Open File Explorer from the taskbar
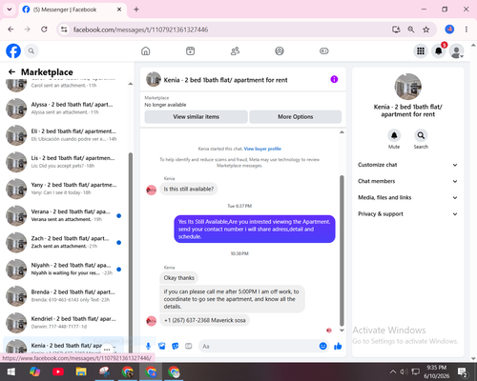Screen dimensions: 477x381 point(81,371)
